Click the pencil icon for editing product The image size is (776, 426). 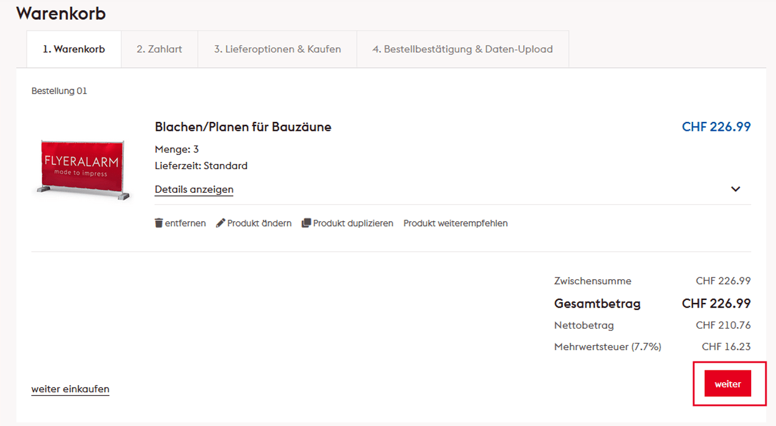220,223
